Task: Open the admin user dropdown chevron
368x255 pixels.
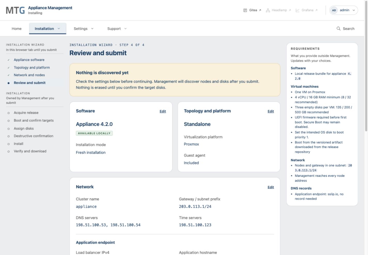Action: 354,10
